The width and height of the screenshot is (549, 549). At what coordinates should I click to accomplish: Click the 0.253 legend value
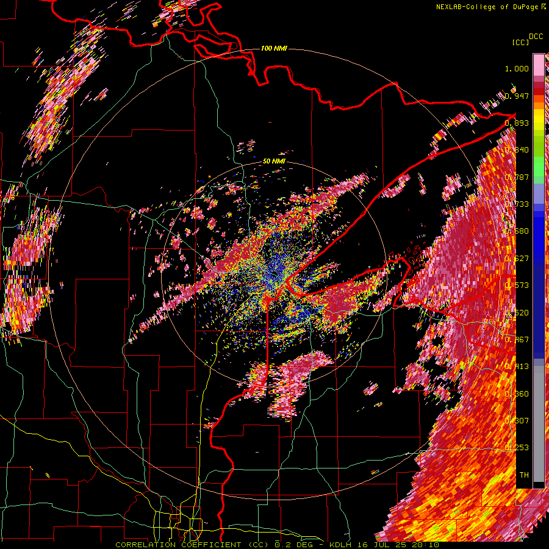[x=517, y=448]
